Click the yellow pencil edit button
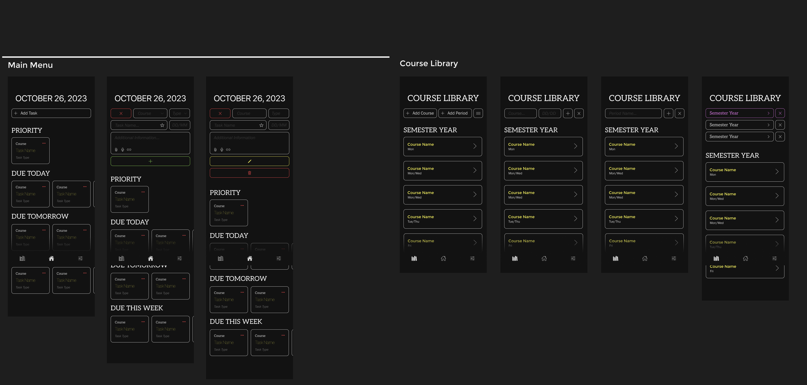The image size is (807, 385). pyautogui.click(x=250, y=161)
